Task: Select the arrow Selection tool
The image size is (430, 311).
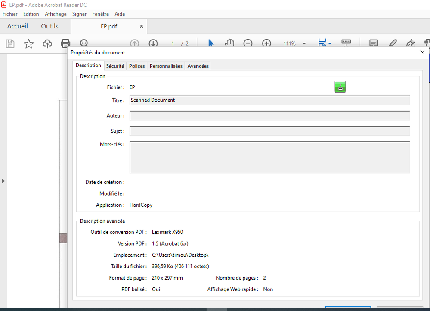Action: [x=210, y=43]
